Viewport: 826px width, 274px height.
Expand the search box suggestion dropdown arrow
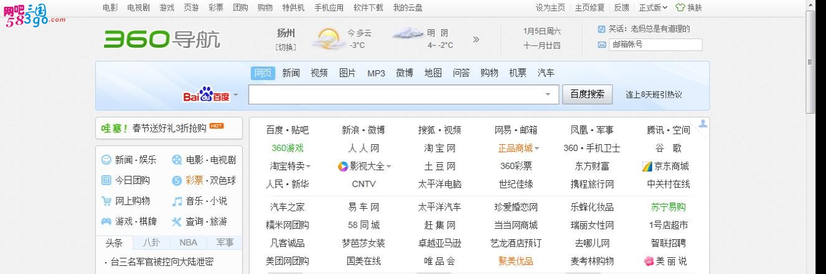tap(548, 94)
